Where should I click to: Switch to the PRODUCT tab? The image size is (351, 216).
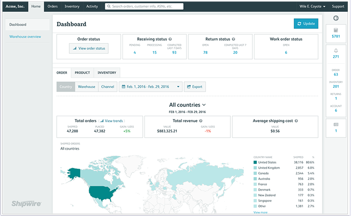tap(82, 73)
